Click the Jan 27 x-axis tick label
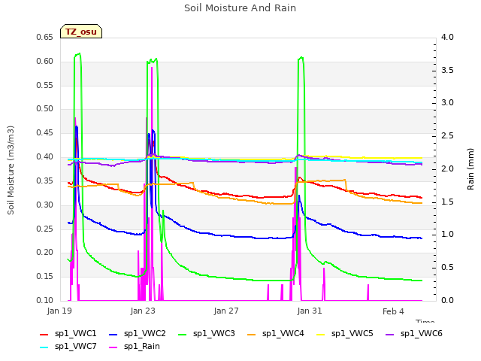Screen dimensions: 481x361 click(x=226, y=311)
